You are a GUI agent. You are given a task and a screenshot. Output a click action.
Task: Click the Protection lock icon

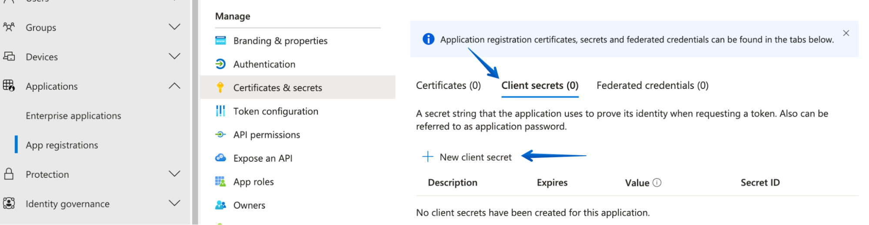(x=9, y=174)
